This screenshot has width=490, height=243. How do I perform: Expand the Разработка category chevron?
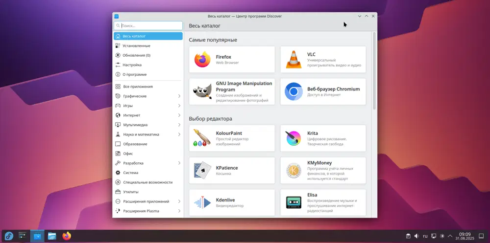click(x=179, y=163)
